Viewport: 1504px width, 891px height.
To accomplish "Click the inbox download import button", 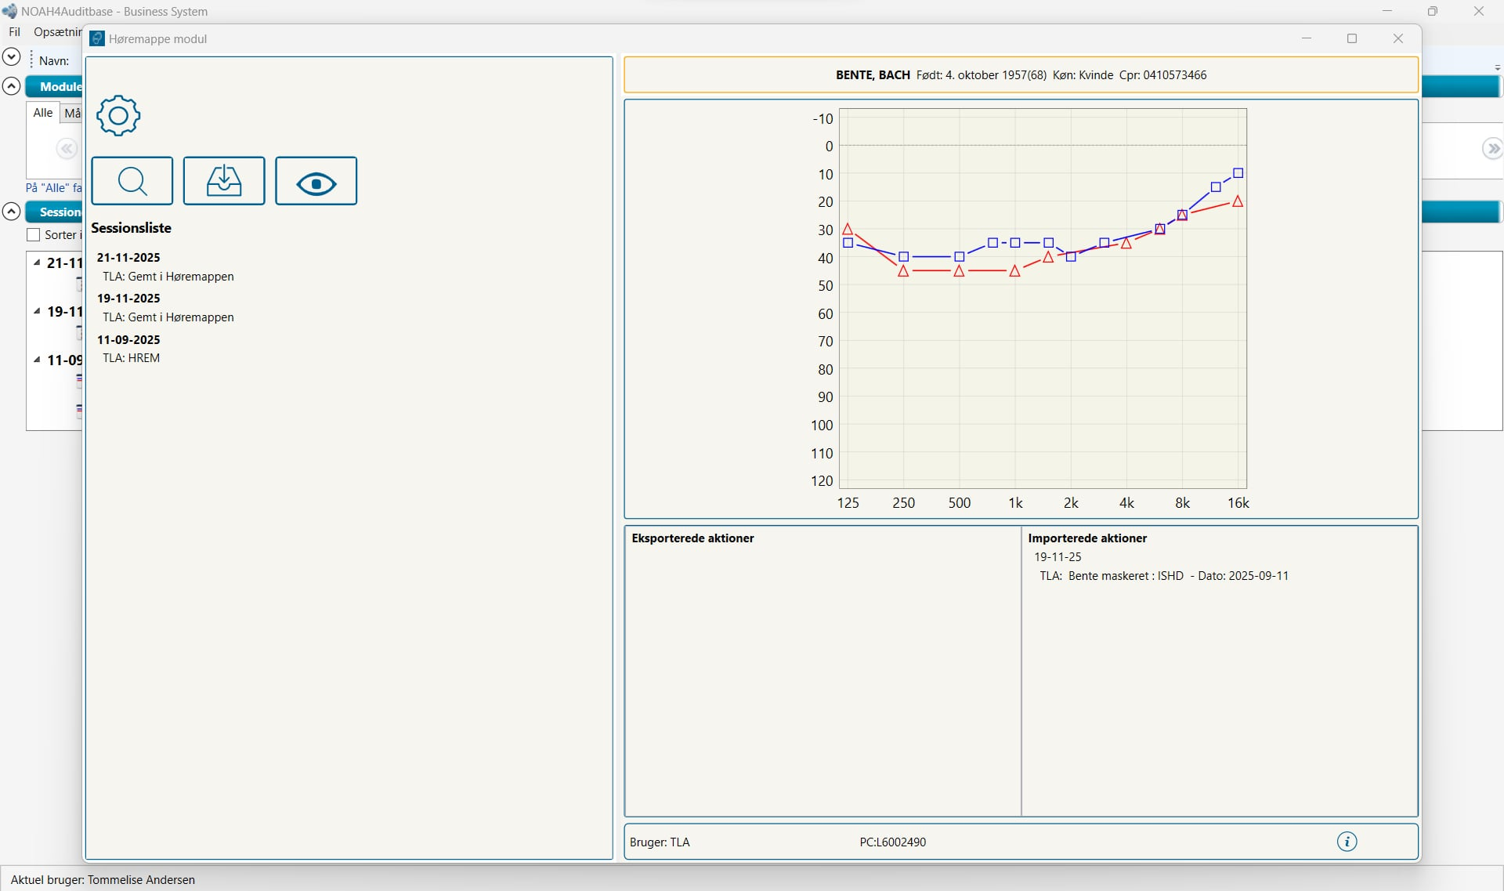I will [x=224, y=181].
